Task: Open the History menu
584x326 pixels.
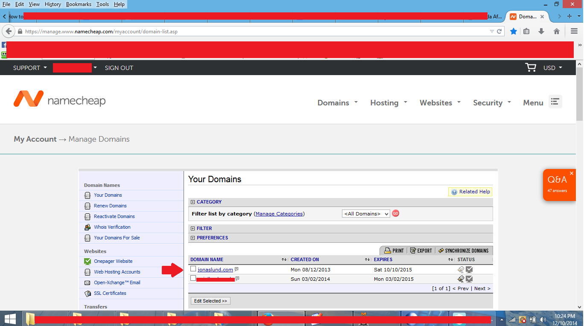Action: coord(53,4)
